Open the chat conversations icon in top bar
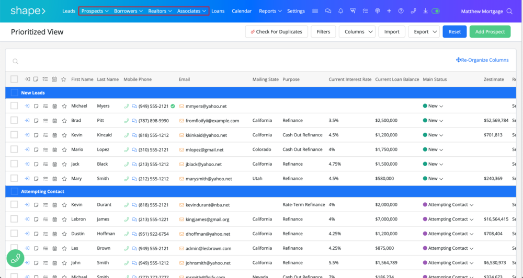 pos(328,11)
